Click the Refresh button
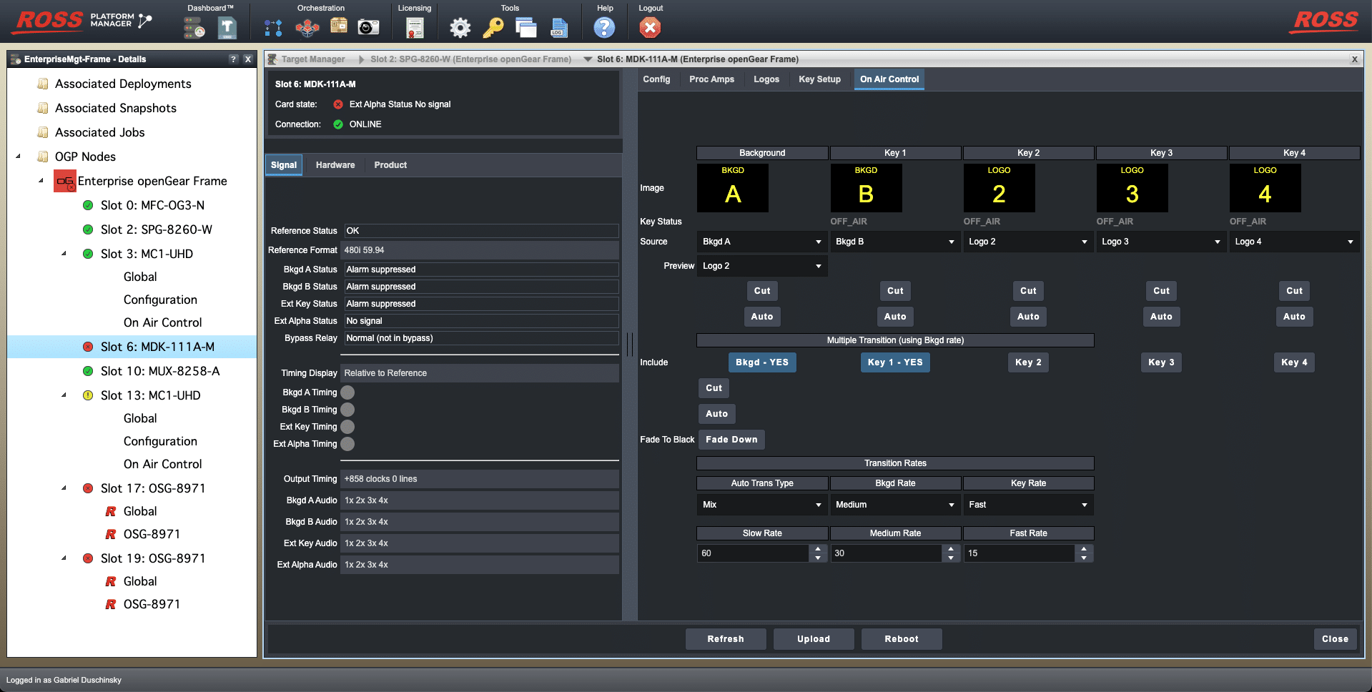Viewport: 1372px width, 692px height. coord(726,639)
